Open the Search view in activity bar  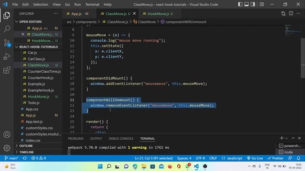7,29
